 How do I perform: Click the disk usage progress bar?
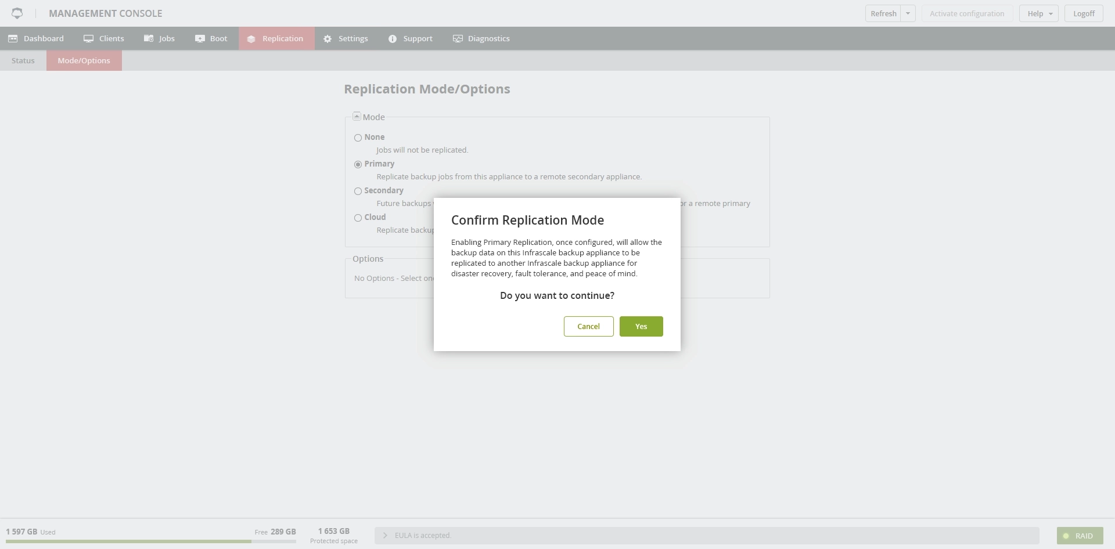click(x=151, y=541)
